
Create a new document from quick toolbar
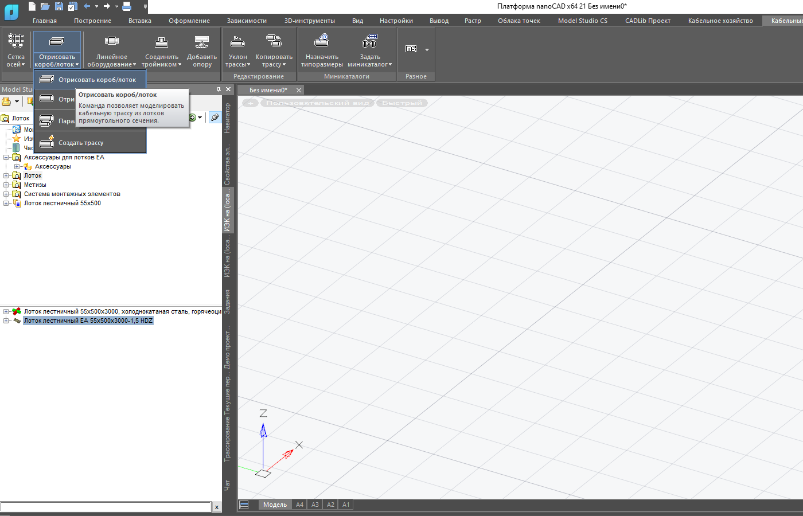pyautogui.click(x=32, y=6)
